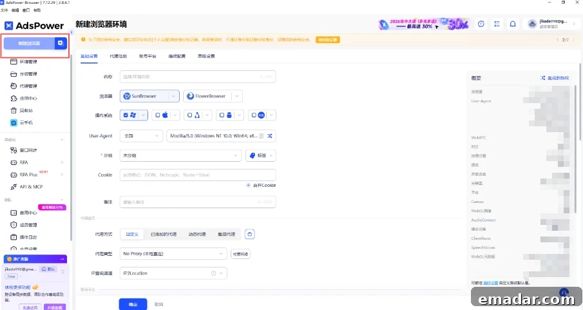583x310 pixels.
Task: Open 代理管理 in the sidebar
Action: [28, 86]
